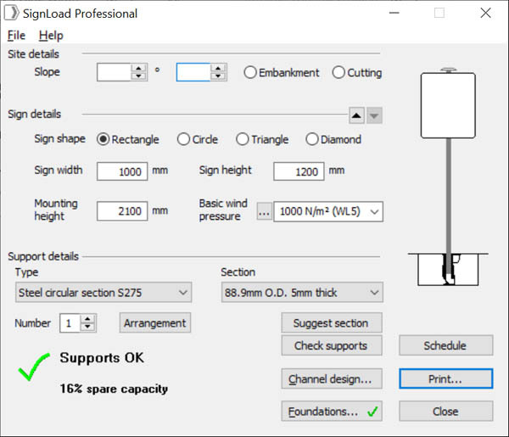Increment the number of supports

pyautogui.click(x=89, y=319)
